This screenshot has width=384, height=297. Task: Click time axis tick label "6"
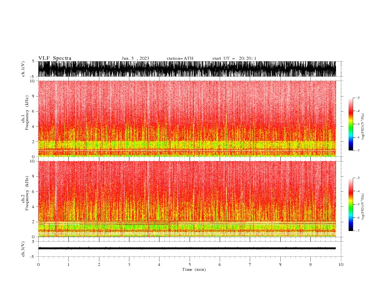tap(220, 264)
